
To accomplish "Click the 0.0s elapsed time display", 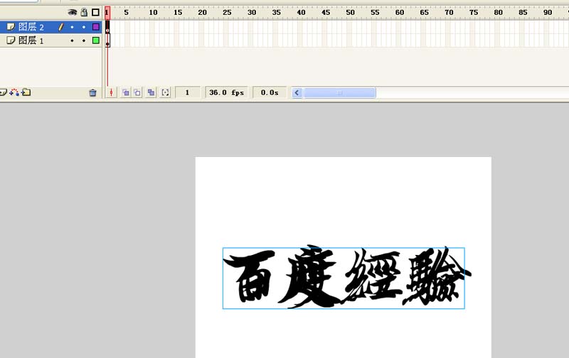I will [x=270, y=93].
